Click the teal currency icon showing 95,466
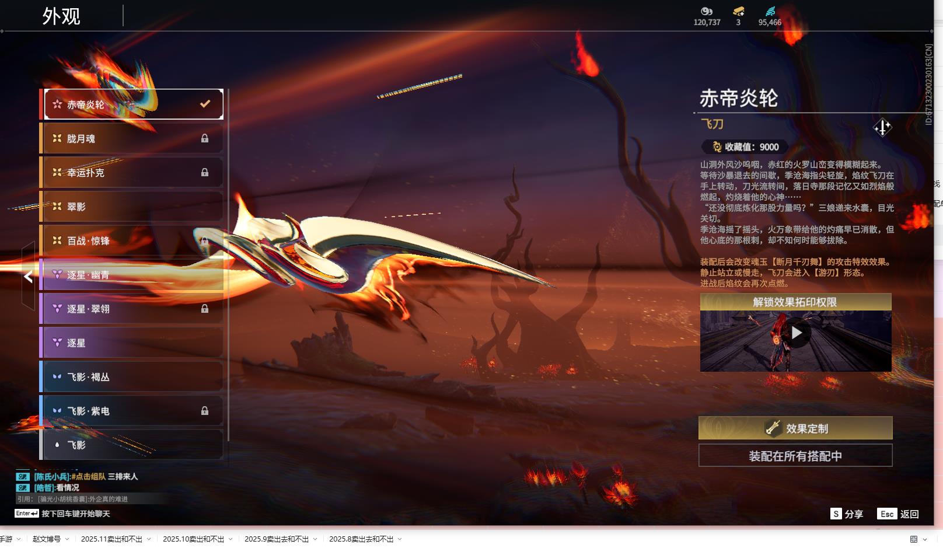Viewport: 943px width, 548px height. (x=770, y=11)
